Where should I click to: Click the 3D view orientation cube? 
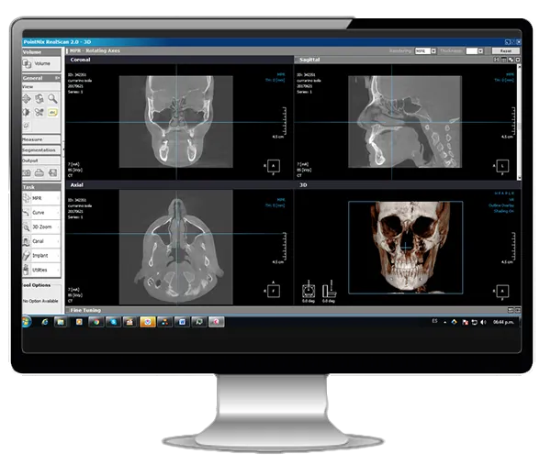(x=502, y=291)
